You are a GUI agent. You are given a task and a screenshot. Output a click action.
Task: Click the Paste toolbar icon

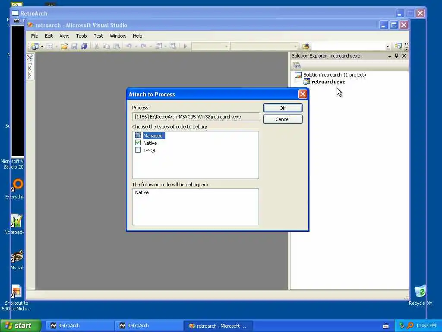click(x=117, y=46)
